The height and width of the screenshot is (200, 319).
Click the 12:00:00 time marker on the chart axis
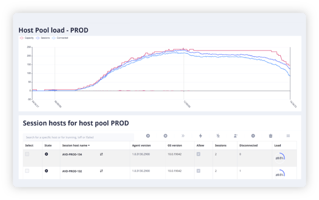(187, 104)
